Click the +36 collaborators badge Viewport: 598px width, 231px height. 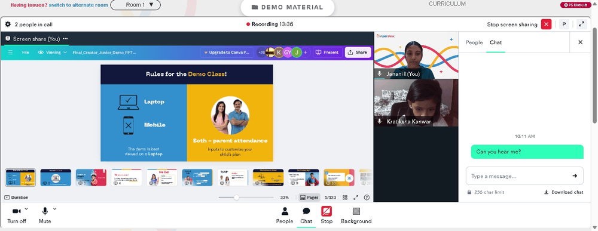pos(262,53)
